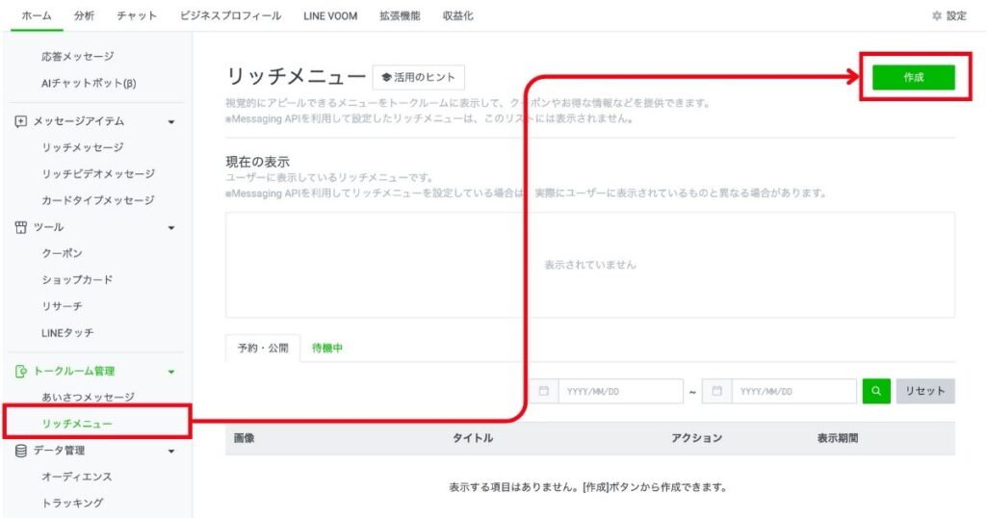
Task: Click the settings gear icon
Action: pos(937,16)
